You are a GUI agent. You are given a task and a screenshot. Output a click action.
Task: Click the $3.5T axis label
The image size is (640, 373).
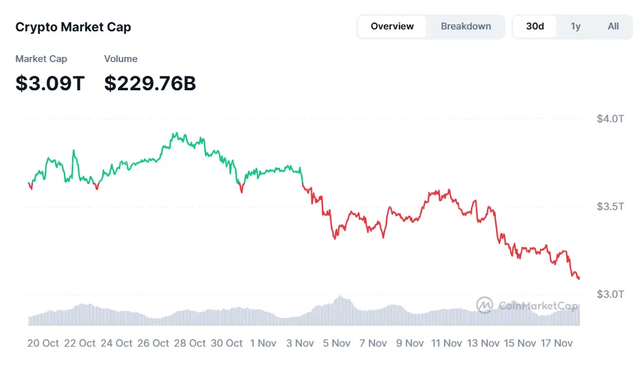[x=611, y=206]
